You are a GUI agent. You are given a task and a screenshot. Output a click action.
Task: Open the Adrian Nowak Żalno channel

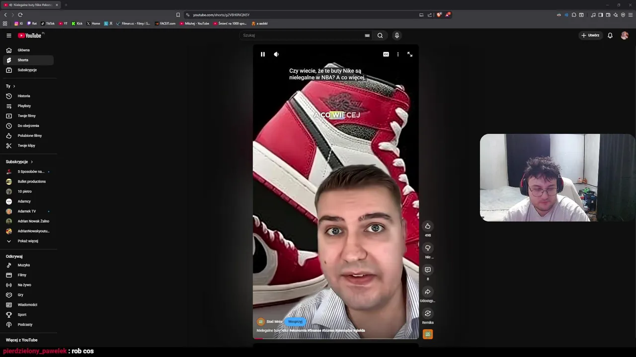pyautogui.click(x=28, y=221)
